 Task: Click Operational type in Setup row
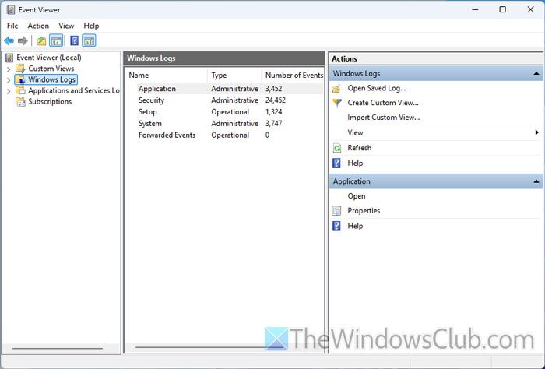pyautogui.click(x=230, y=112)
